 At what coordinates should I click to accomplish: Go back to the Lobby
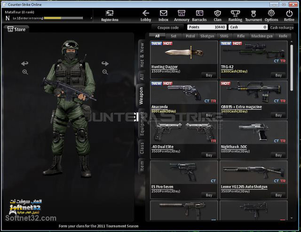point(146,16)
